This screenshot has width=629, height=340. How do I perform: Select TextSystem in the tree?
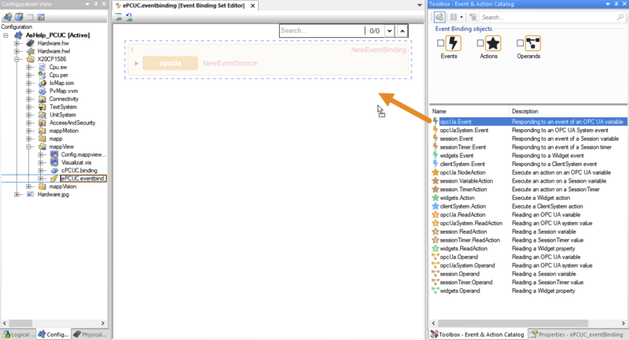pos(63,107)
